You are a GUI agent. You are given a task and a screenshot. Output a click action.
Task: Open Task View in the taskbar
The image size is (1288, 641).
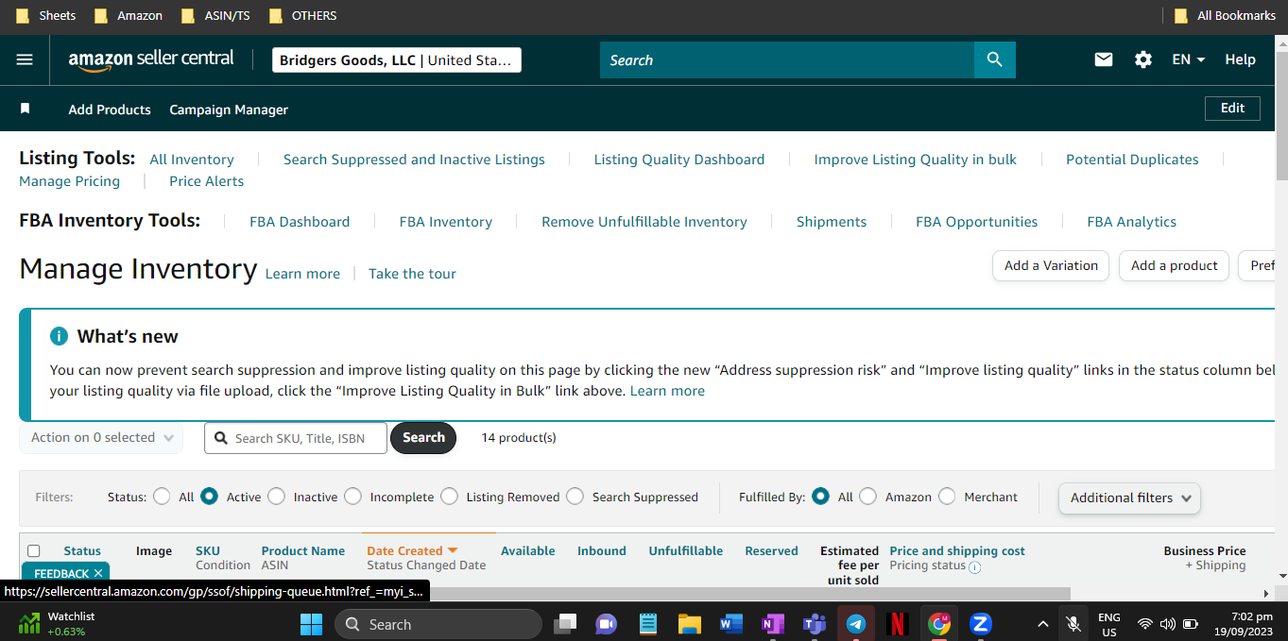click(565, 624)
